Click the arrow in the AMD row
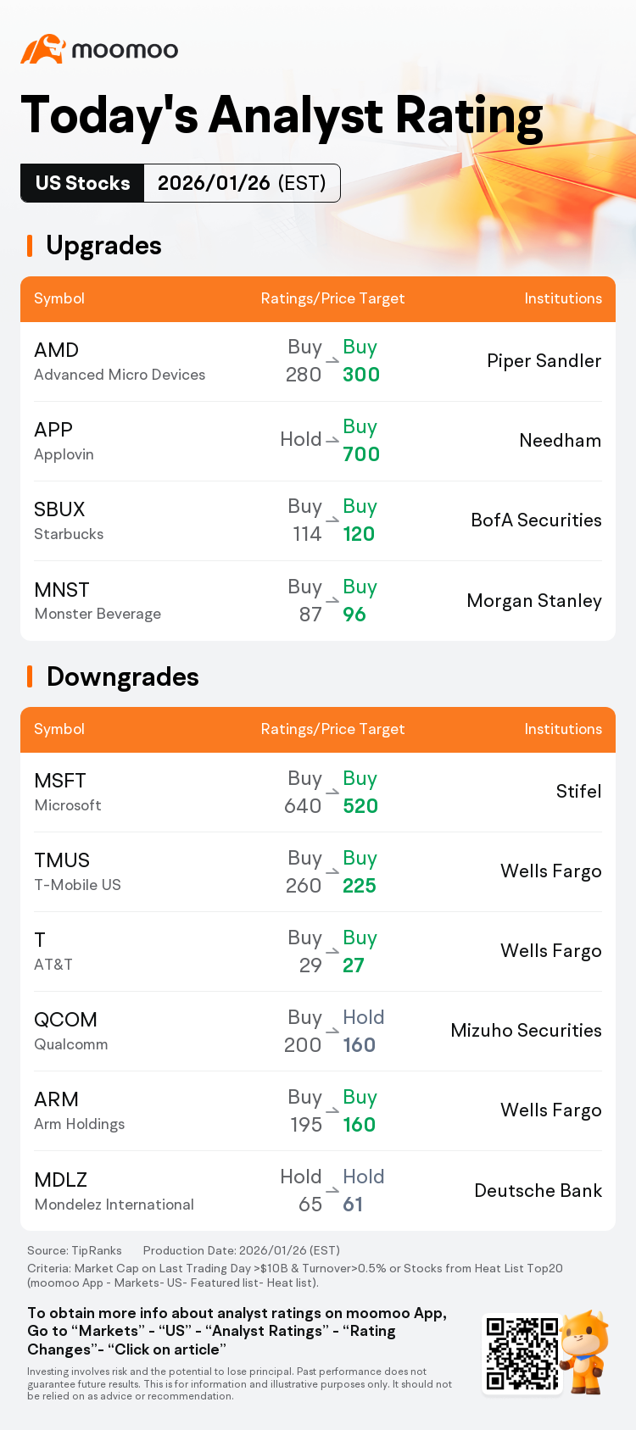This screenshot has height=1430, width=636. point(332,361)
